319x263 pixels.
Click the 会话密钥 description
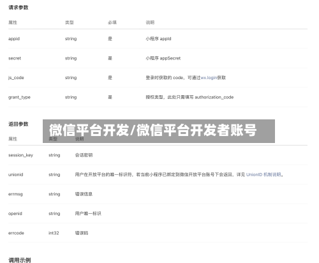click(84, 155)
